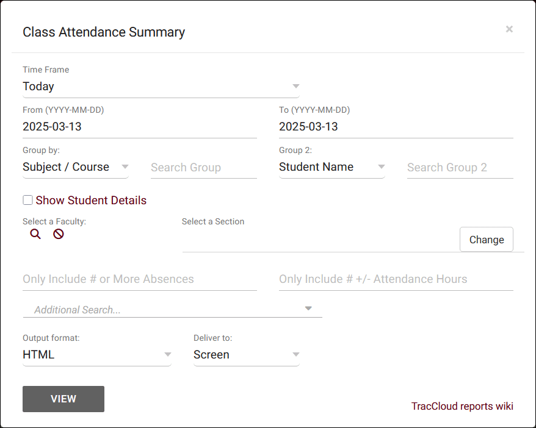Click the faculty search magnifier icon
The height and width of the screenshot is (428, 536).
pyautogui.click(x=35, y=234)
